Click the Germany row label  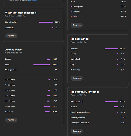[74, 48]
